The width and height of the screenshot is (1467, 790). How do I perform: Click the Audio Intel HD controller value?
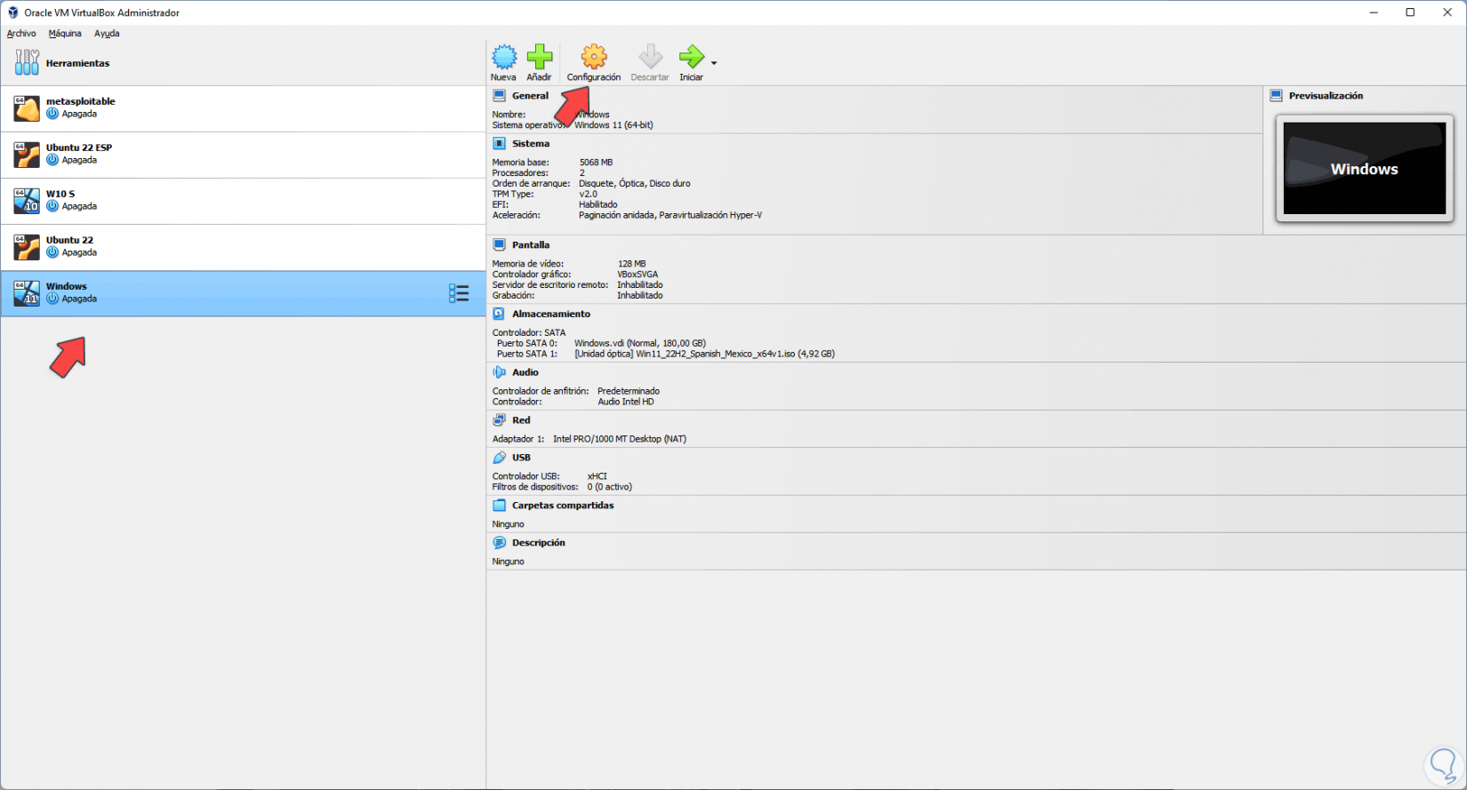[x=626, y=402]
